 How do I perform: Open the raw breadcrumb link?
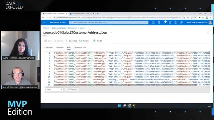pyautogui.click(x=82, y=28)
